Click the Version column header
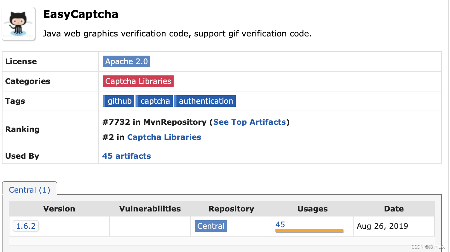450x252 pixels. [59, 209]
